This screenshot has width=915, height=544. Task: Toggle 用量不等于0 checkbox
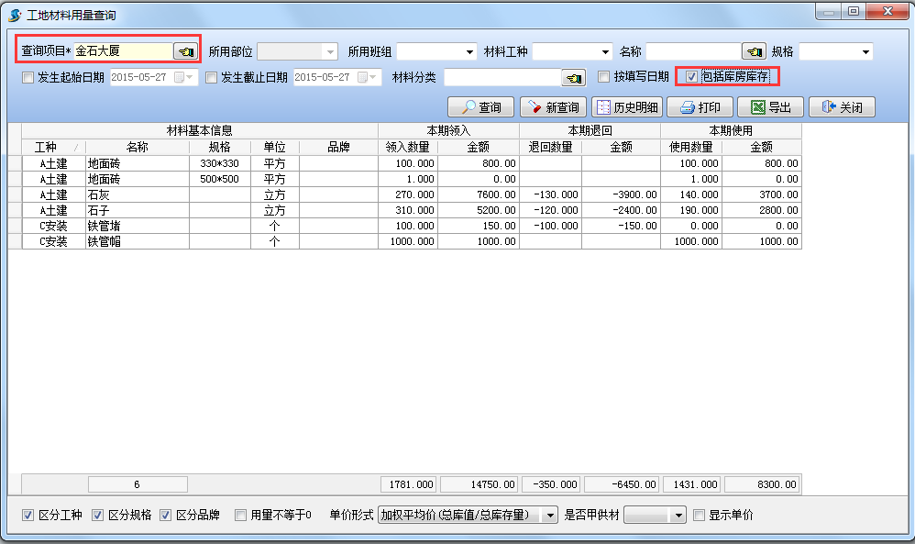point(240,516)
